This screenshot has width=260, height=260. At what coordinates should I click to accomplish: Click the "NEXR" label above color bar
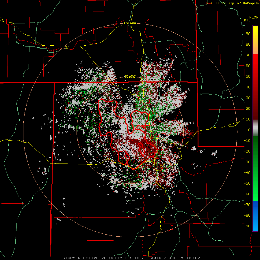[x=254, y=17]
